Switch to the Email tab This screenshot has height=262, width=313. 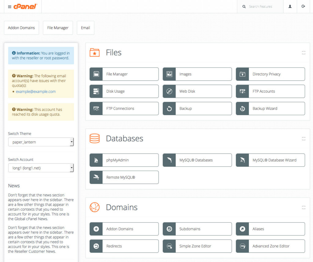(x=85, y=27)
